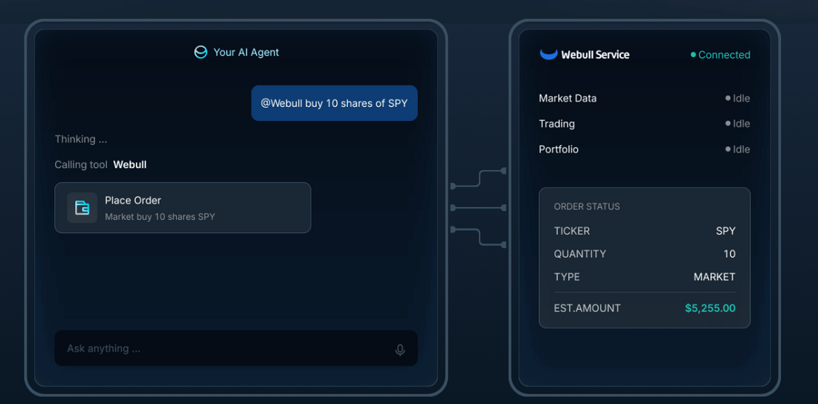The image size is (818, 404).
Task: Click the 'Webull Service' heading
Action: 595,55
